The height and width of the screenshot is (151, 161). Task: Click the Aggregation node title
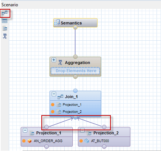pyautogui.click(x=78, y=63)
